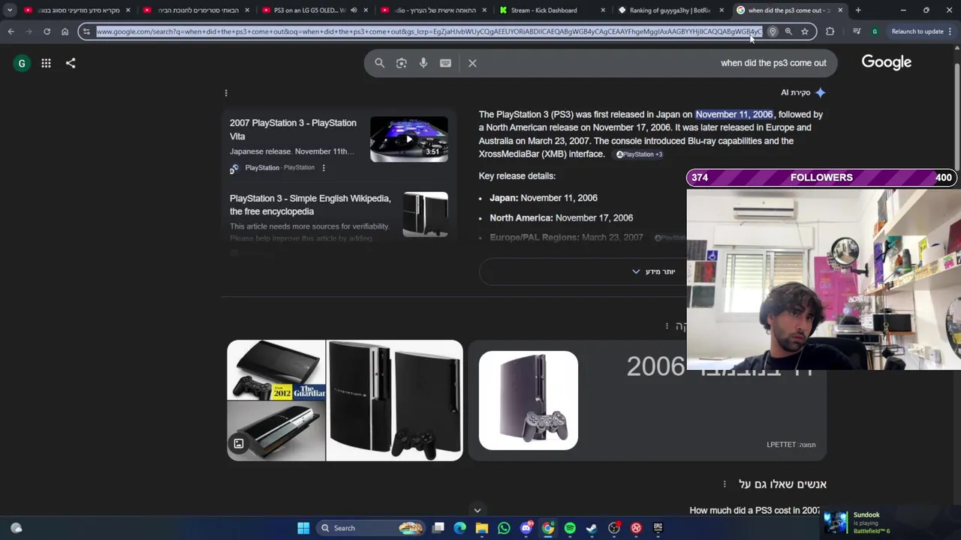Open the Google account avatar menu
Image resolution: width=961 pixels, height=540 pixels.
tap(22, 64)
